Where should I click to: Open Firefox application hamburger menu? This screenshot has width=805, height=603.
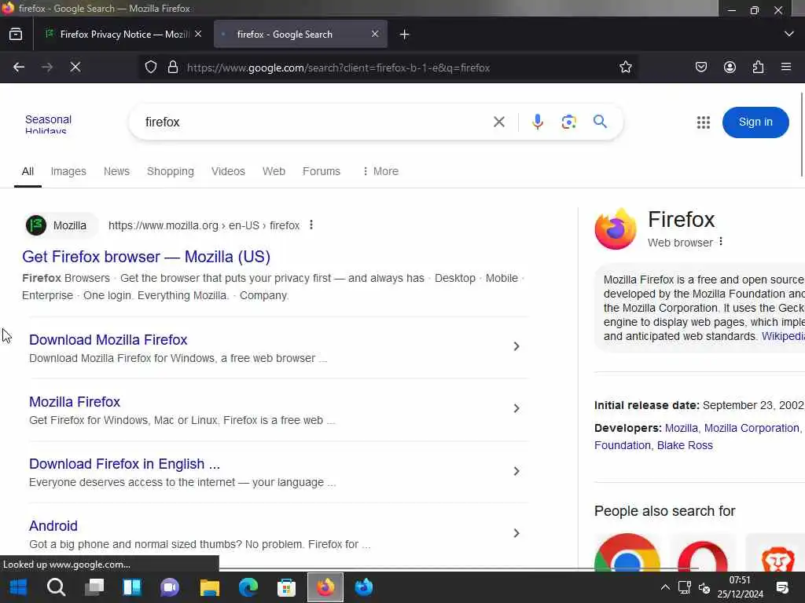(785, 68)
